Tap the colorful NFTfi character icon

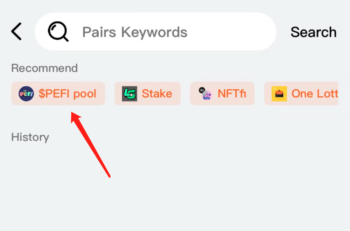tap(205, 93)
